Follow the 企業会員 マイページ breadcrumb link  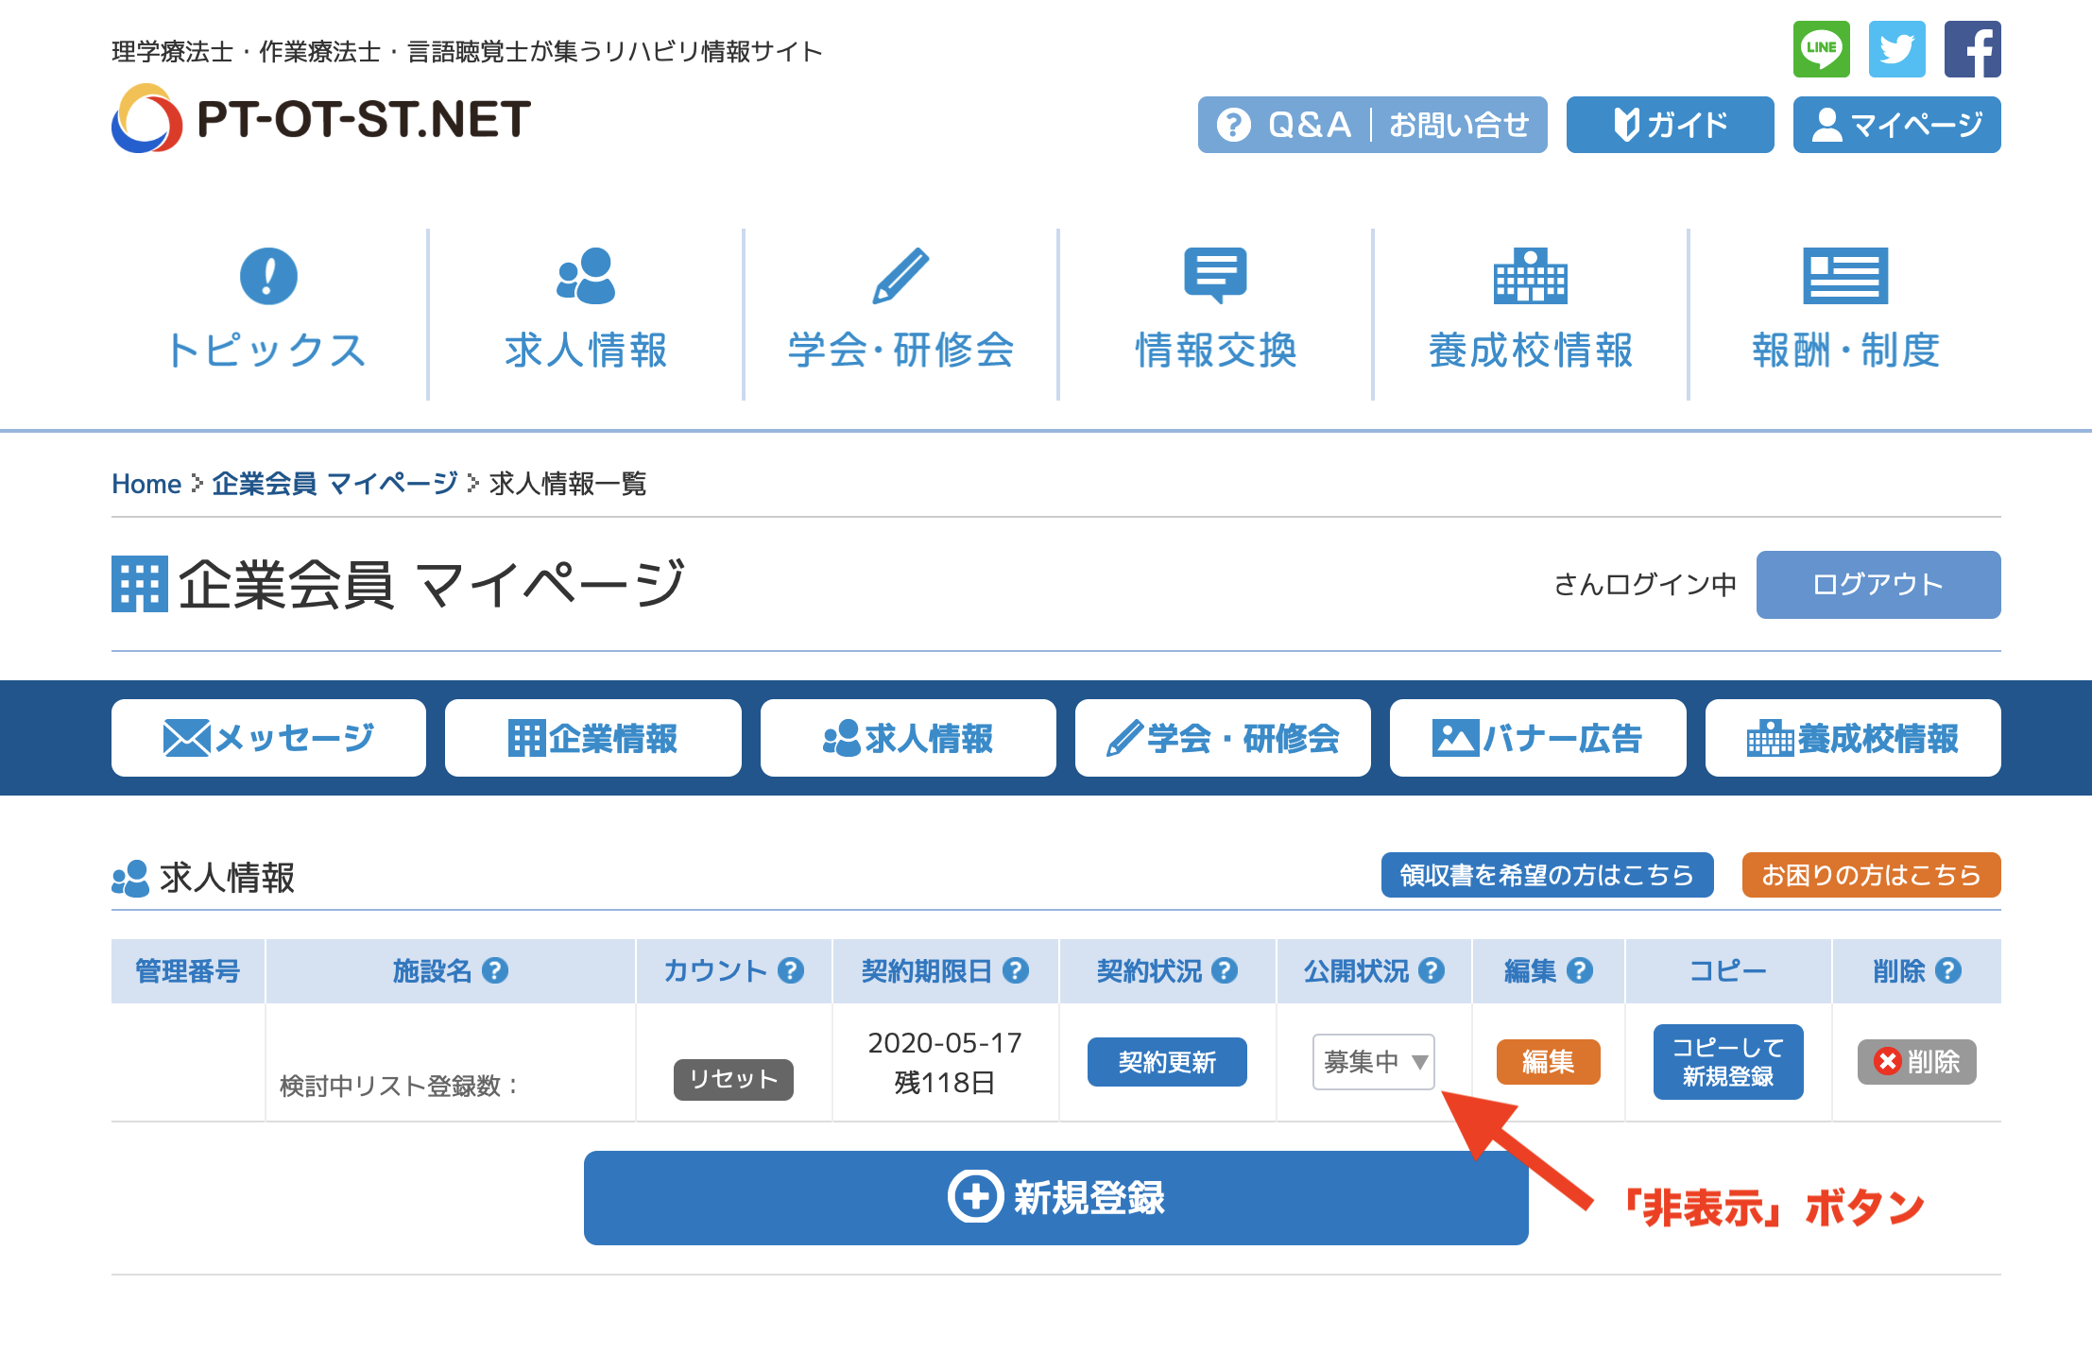(334, 484)
